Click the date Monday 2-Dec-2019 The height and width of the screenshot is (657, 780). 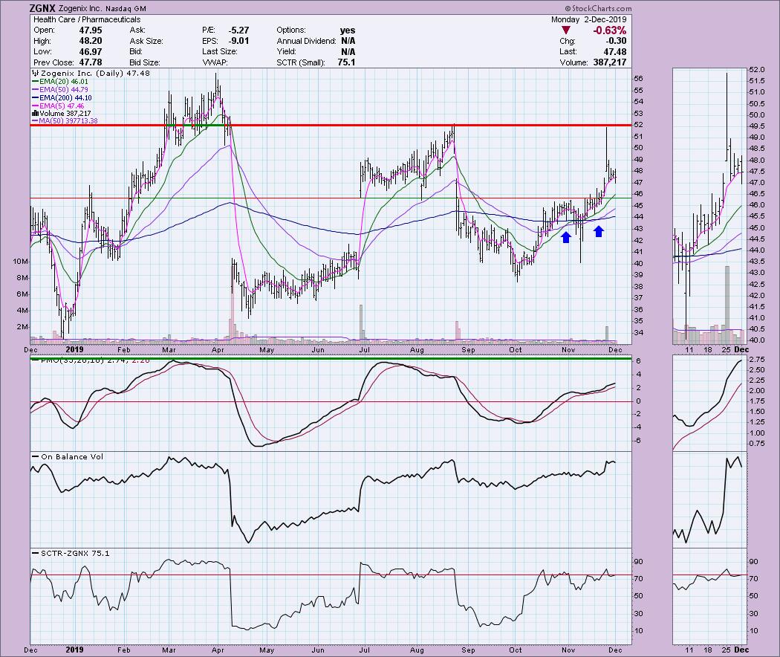(588, 19)
